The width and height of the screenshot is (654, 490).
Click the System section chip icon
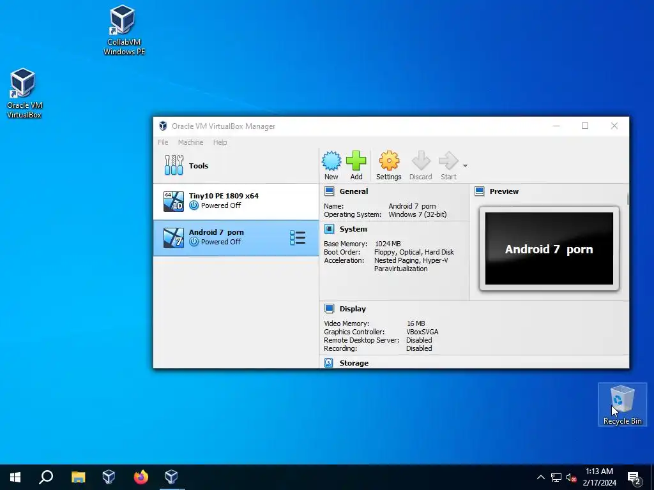point(330,229)
